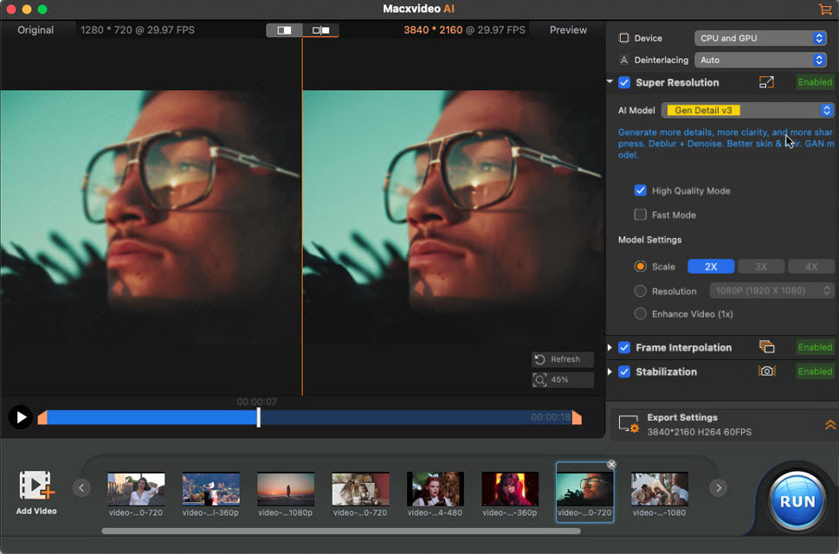Click the timeline playhead handle
This screenshot has height=554, width=839.
coord(258,417)
